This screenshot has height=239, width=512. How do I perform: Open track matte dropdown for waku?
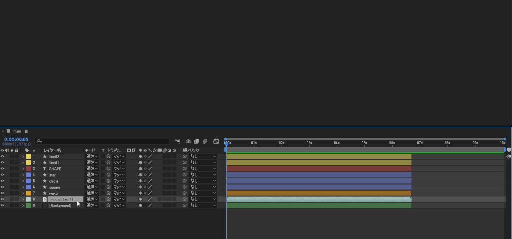[119, 193]
